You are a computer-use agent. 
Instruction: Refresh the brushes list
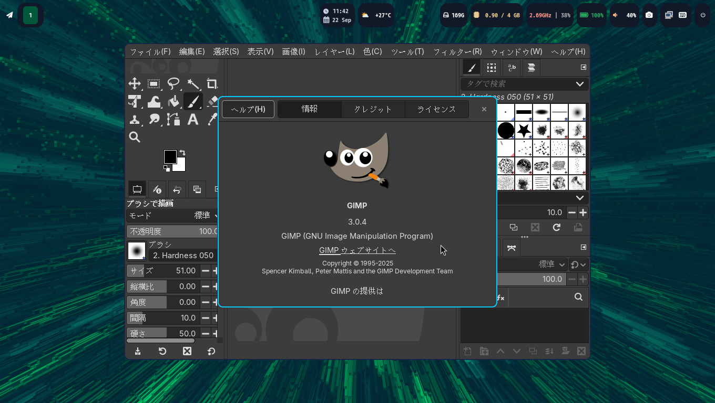click(556, 227)
